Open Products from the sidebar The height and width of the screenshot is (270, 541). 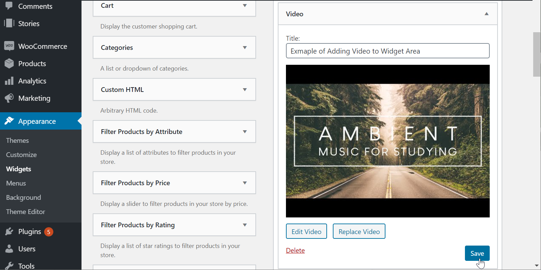(32, 63)
